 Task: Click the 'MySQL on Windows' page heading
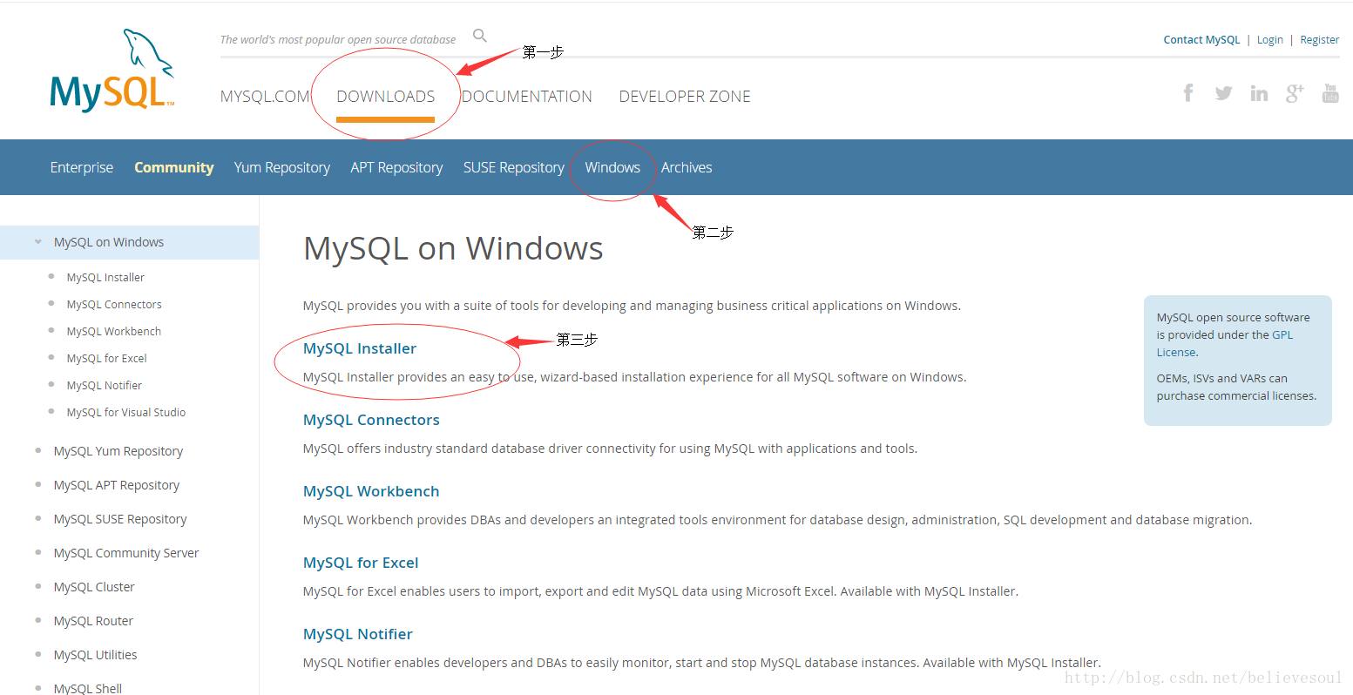[453, 249]
